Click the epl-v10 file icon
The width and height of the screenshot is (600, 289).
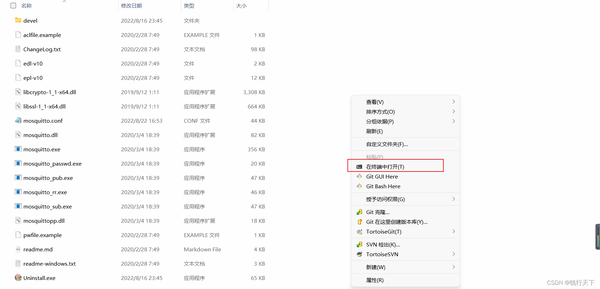click(x=18, y=77)
